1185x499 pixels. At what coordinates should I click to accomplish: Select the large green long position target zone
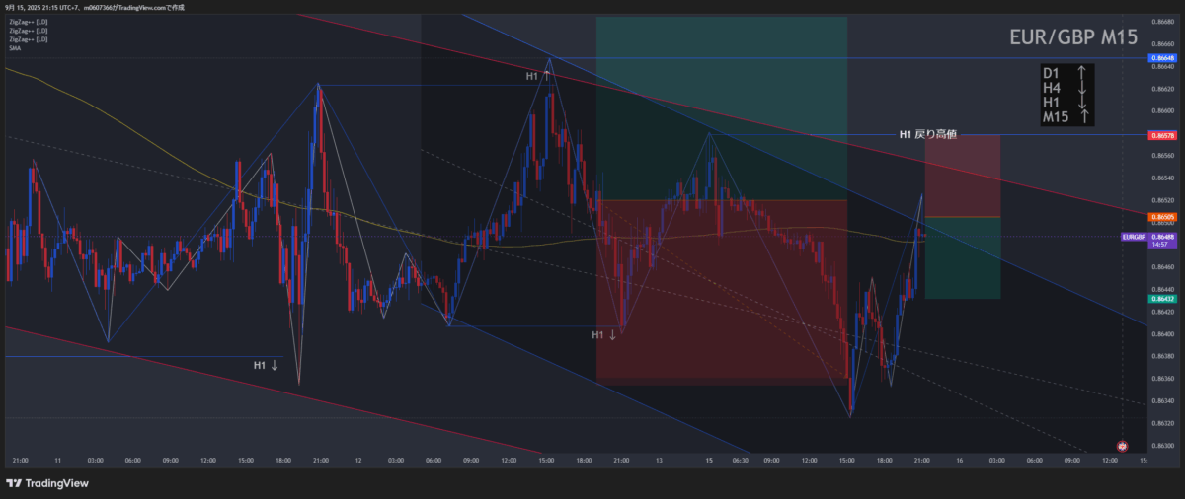(x=721, y=108)
